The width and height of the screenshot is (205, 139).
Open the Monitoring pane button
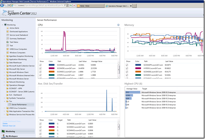coord(18,131)
